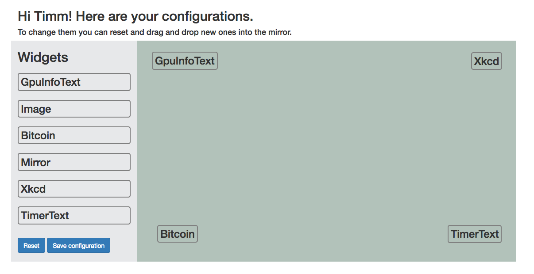Select the TimerText widget in the sidebar
The width and height of the screenshot is (534, 274).
[x=74, y=215]
